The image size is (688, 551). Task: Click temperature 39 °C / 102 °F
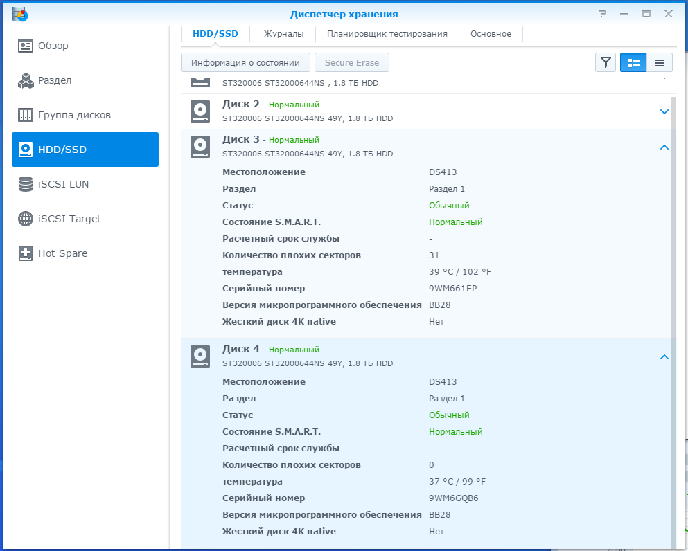click(x=460, y=272)
